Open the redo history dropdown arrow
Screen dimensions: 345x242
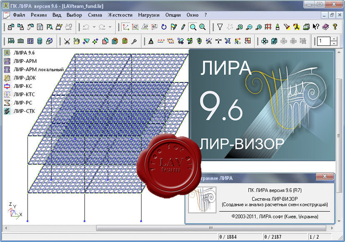click(x=110, y=27)
